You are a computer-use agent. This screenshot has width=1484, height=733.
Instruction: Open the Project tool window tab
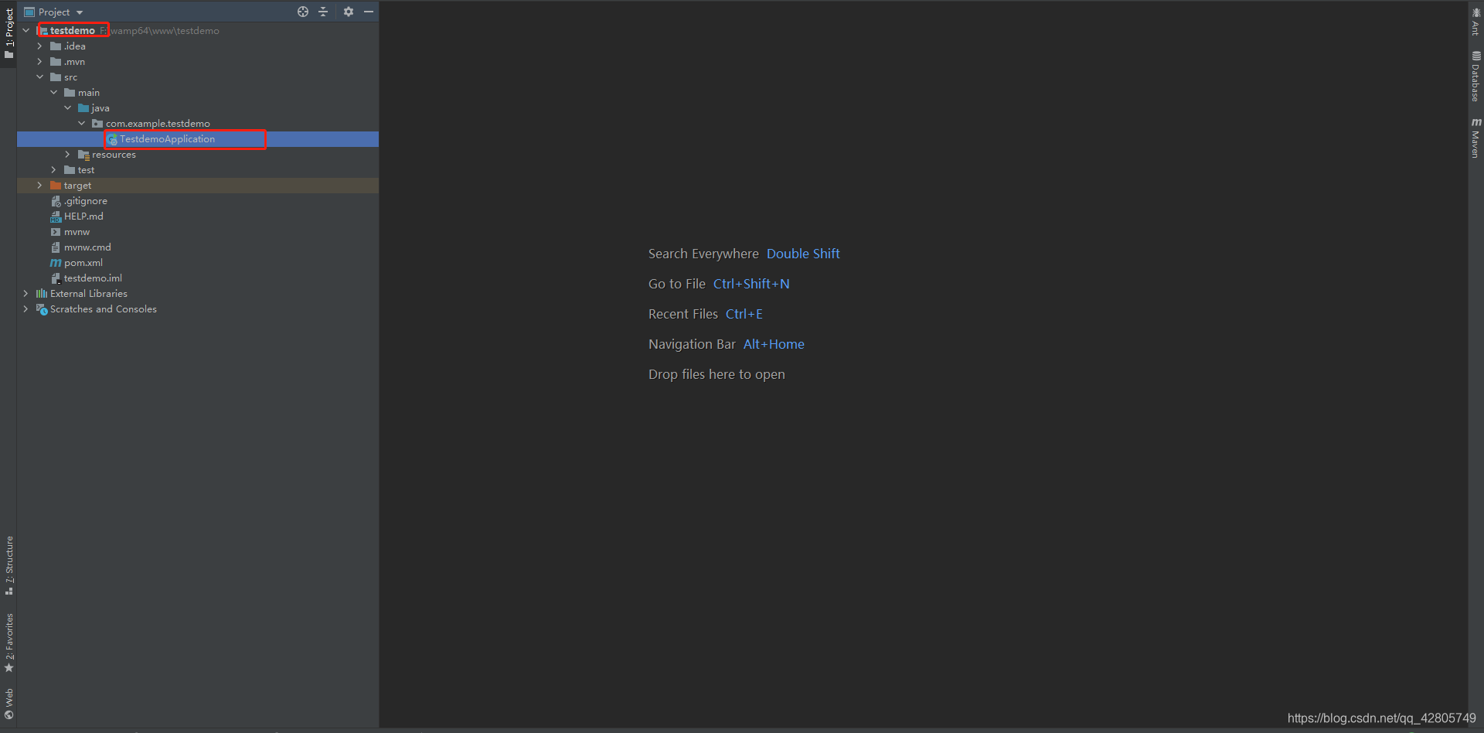9,33
